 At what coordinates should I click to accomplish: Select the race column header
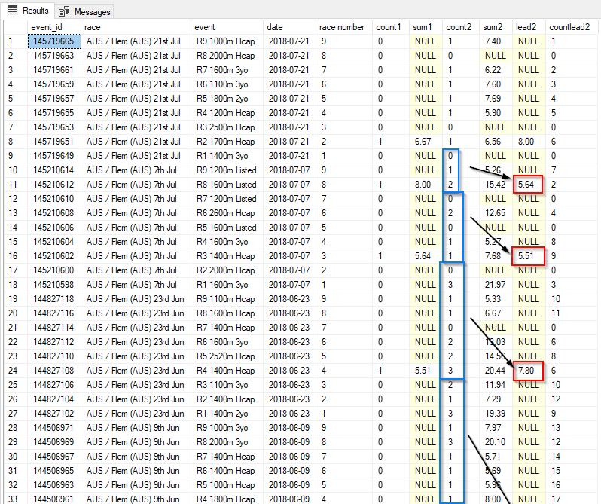point(136,27)
